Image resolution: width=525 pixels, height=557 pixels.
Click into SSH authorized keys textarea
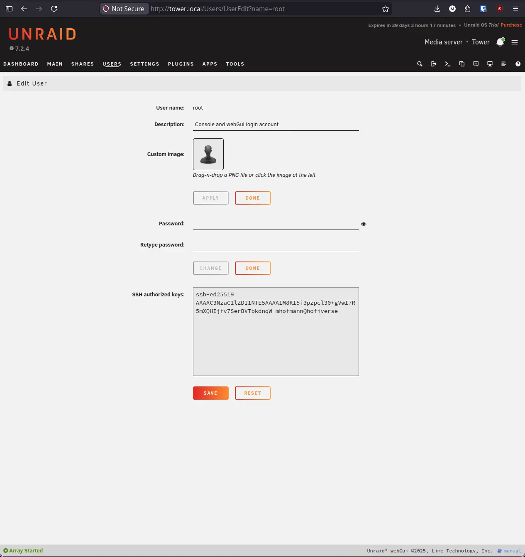[276, 332]
